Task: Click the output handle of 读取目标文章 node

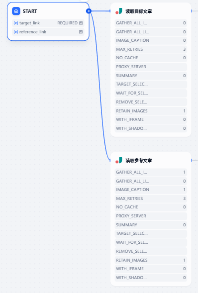Action: click(192, 11)
